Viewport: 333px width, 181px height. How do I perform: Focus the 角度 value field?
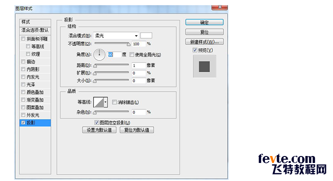[114, 55]
